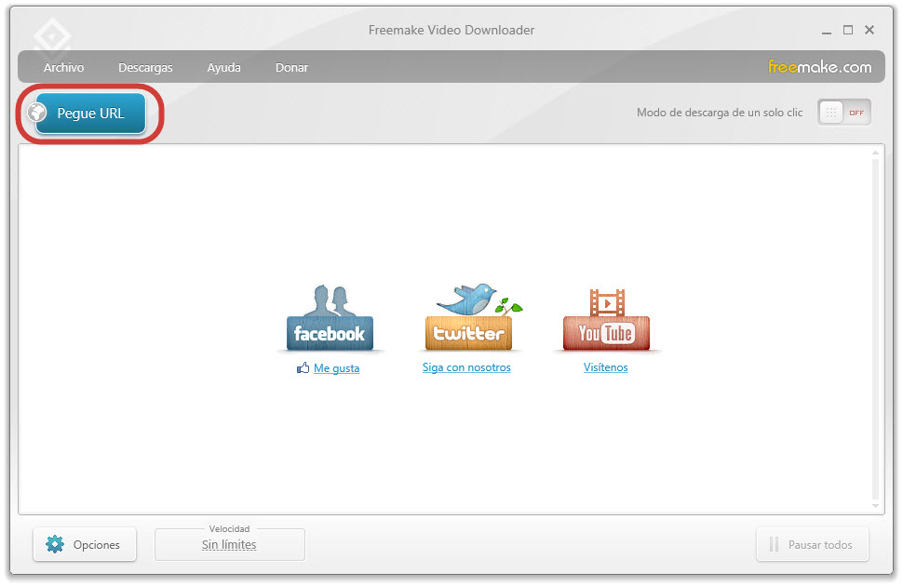Click the YouTube film sign icon
The image size is (903, 586).
[606, 319]
